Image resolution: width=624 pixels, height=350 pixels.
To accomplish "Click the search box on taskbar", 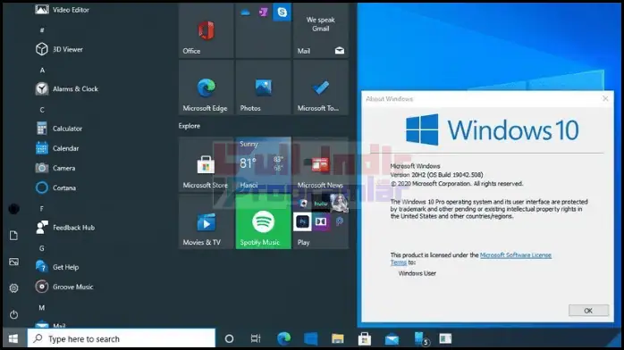I will pyautogui.click(x=122, y=338).
